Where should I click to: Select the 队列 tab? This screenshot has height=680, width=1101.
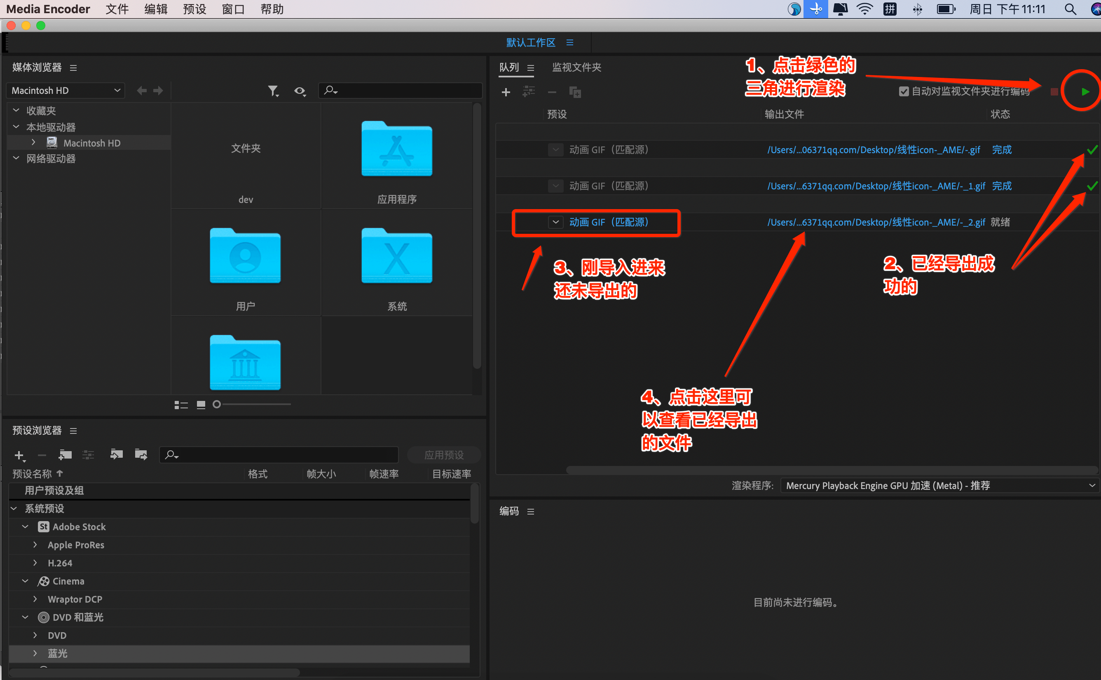509,68
